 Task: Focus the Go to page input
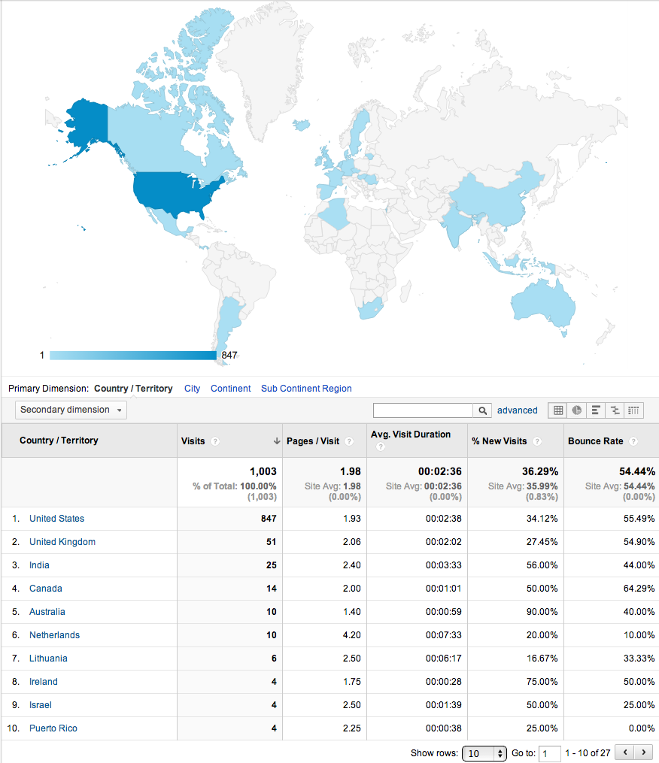coord(549,753)
